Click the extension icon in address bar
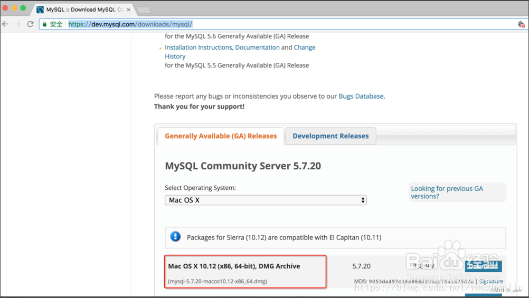 click(521, 24)
